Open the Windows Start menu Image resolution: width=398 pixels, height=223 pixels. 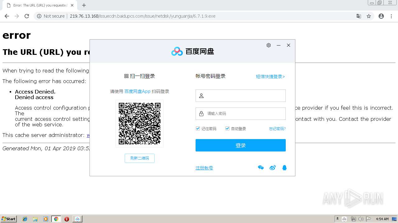click(x=9, y=219)
